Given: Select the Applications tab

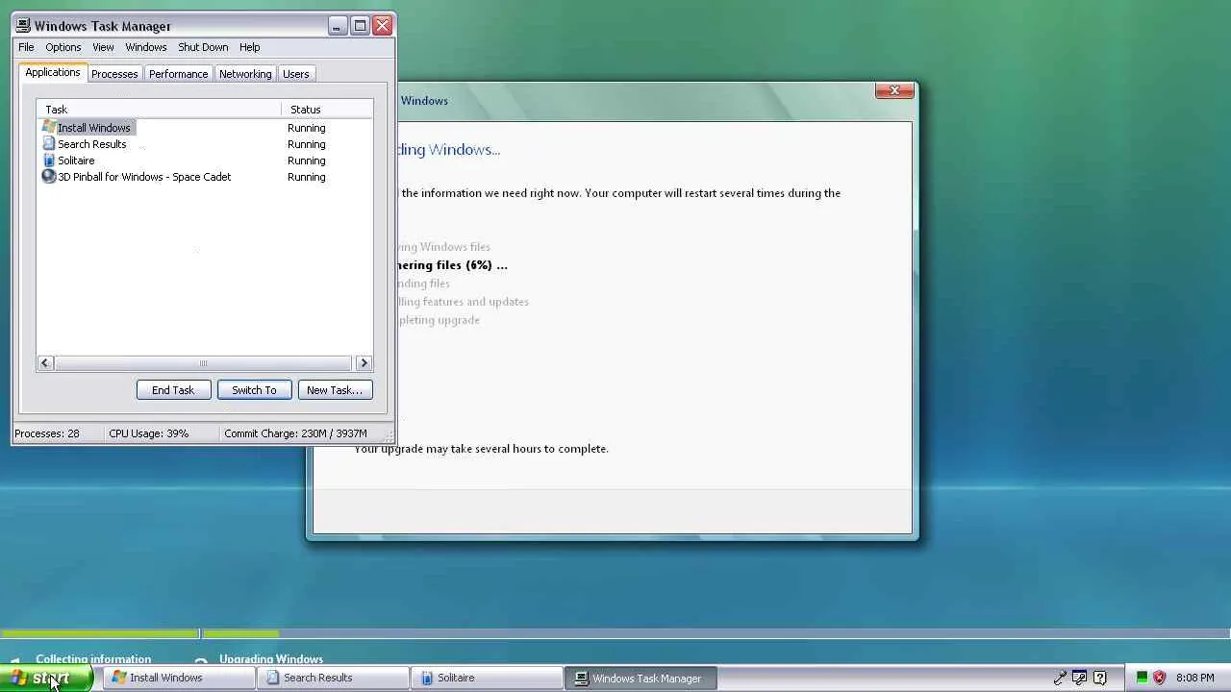Looking at the screenshot, I should coord(53,73).
